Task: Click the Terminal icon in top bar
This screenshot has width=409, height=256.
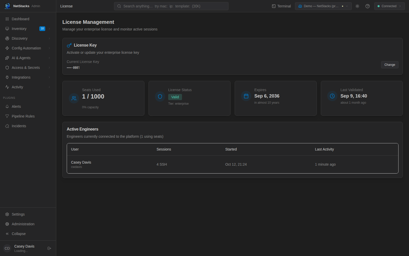Action: click(274, 6)
